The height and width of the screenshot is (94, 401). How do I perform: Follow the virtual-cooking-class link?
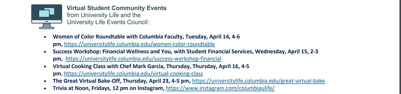pyautogui.click(x=133, y=74)
